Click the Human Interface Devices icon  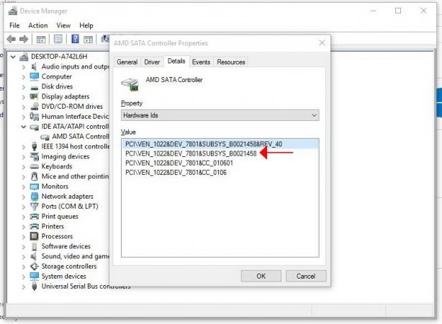[x=35, y=116]
